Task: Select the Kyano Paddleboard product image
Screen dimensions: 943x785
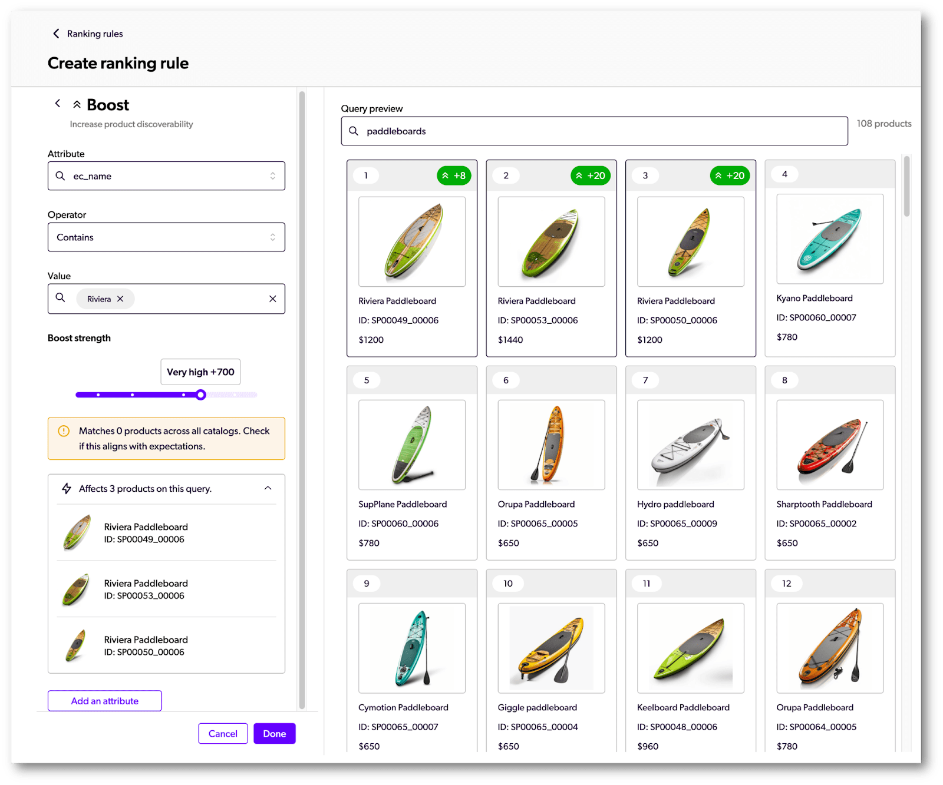Action: coord(830,239)
